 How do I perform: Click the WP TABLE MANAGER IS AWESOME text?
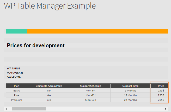coord(15,73)
